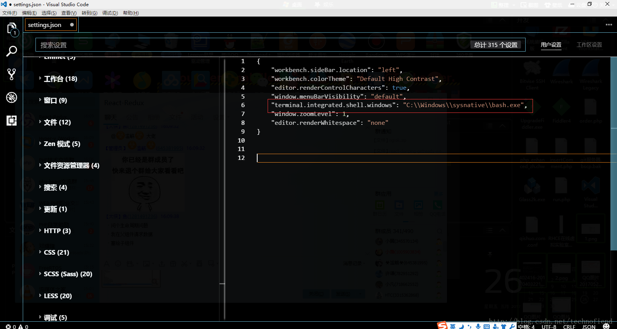Open the Source Control view icon

coord(12,74)
